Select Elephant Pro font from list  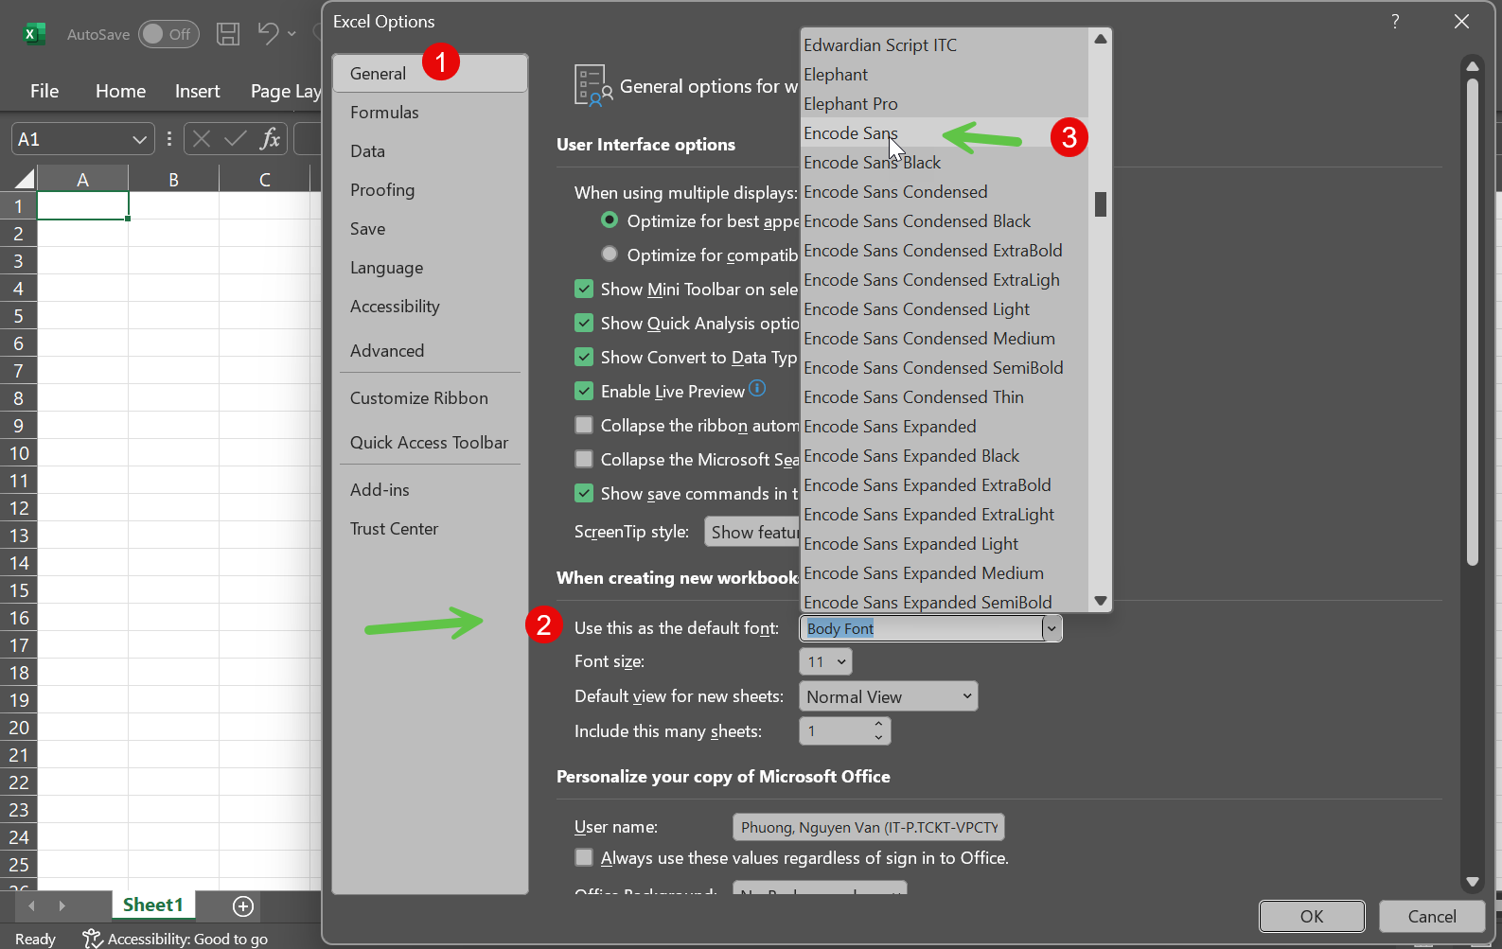pyautogui.click(x=945, y=104)
